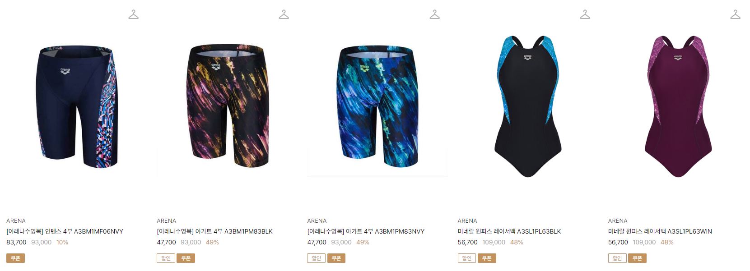Click 쿠폰 badge under A3BM1MF06NVY item
The image size is (750, 271).
pyautogui.click(x=15, y=258)
